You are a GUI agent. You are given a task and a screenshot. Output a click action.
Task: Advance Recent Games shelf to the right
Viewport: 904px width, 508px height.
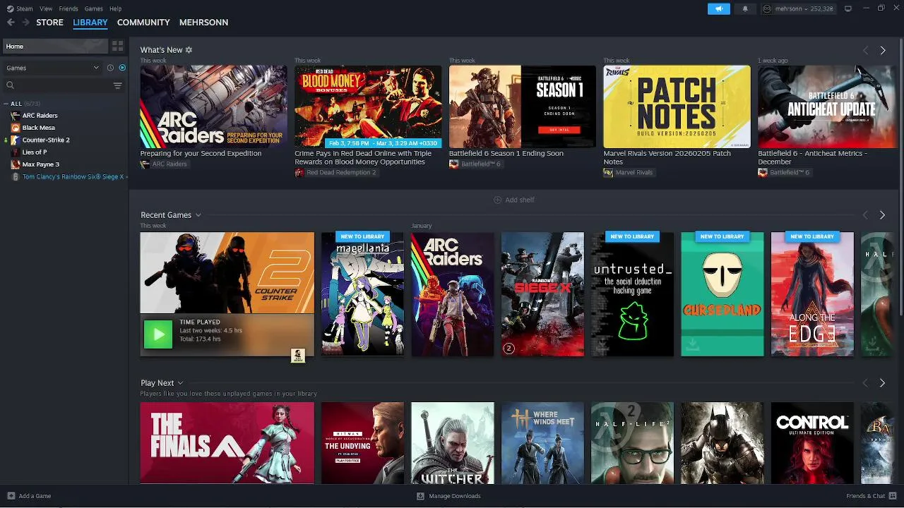[x=882, y=215]
